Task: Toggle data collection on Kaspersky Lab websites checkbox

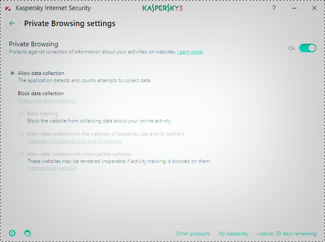Action: [21, 134]
